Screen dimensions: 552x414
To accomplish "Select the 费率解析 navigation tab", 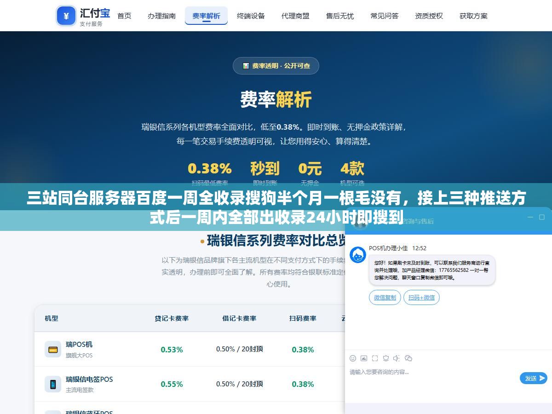I will tap(206, 16).
